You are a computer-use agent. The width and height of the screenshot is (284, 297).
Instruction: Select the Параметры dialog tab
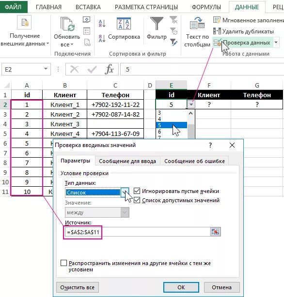coord(76,161)
